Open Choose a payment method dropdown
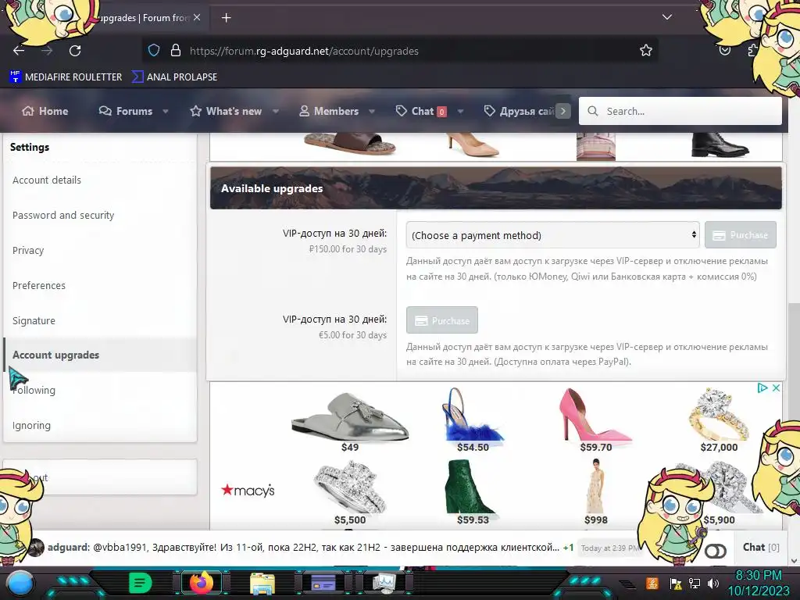This screenshot has width=800, height=600. click(x=552, y=235)
